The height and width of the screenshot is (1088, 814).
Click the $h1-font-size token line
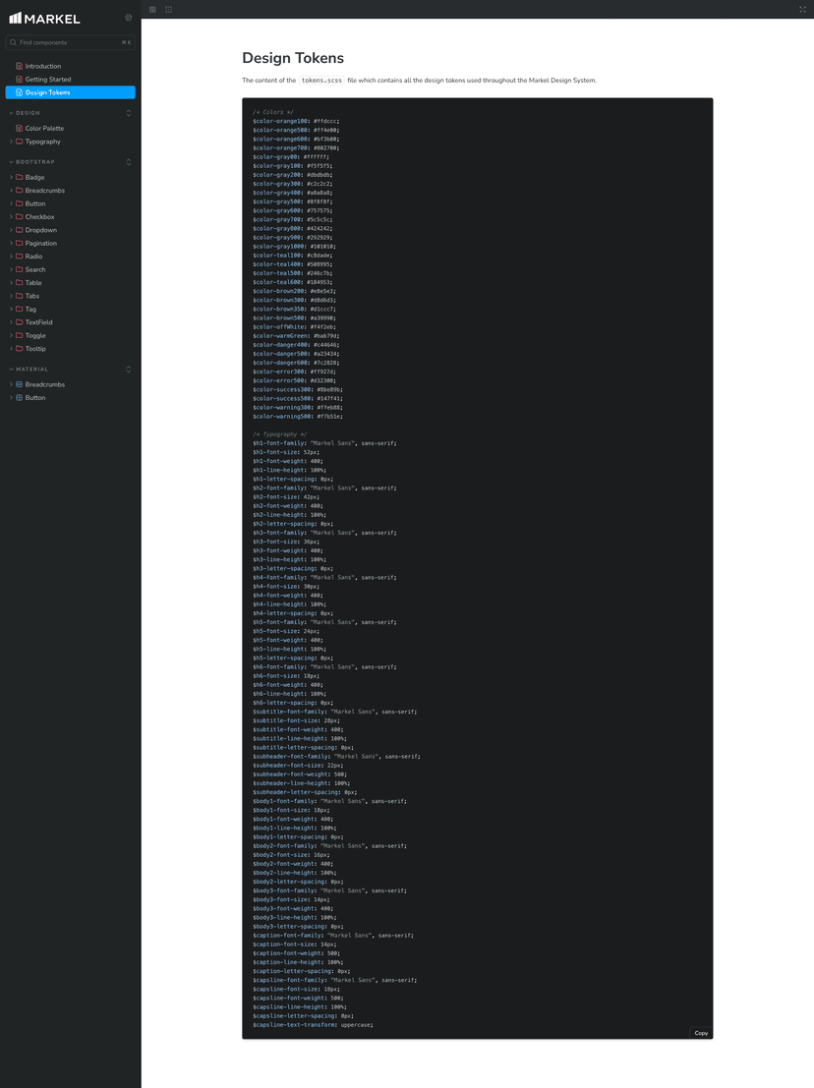coord(286,452)
